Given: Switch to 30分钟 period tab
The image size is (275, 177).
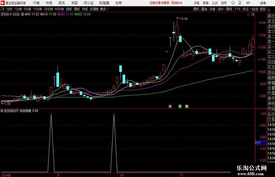Looking at the screenshot, I should (x=48, y=9).
